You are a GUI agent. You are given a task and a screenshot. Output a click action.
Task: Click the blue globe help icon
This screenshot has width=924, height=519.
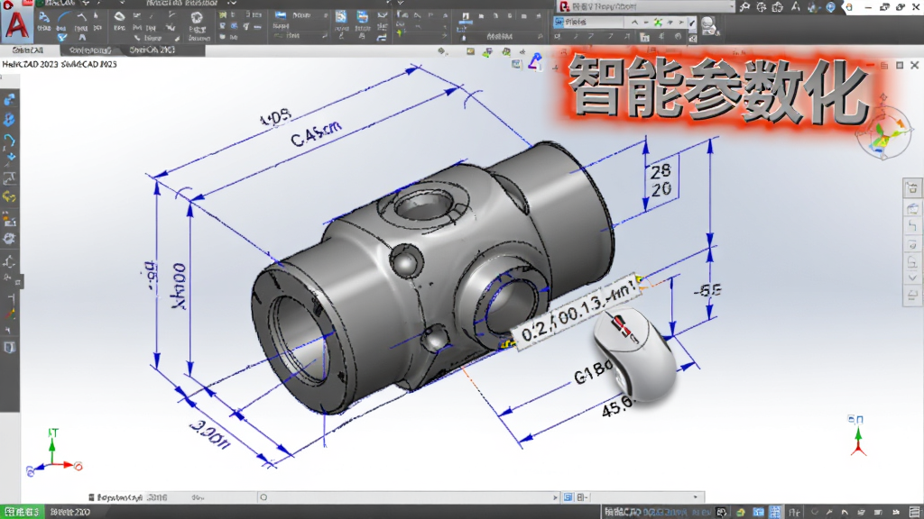click(x=830, y=7)
